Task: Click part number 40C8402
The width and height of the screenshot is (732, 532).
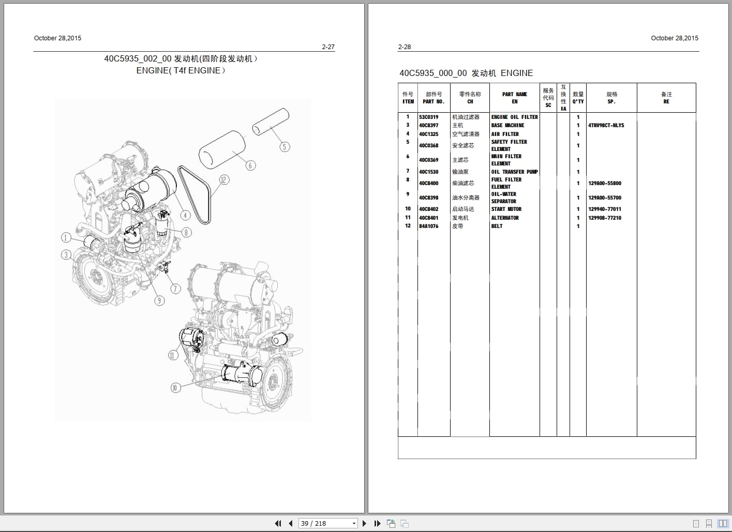Action: pos(428,209)
